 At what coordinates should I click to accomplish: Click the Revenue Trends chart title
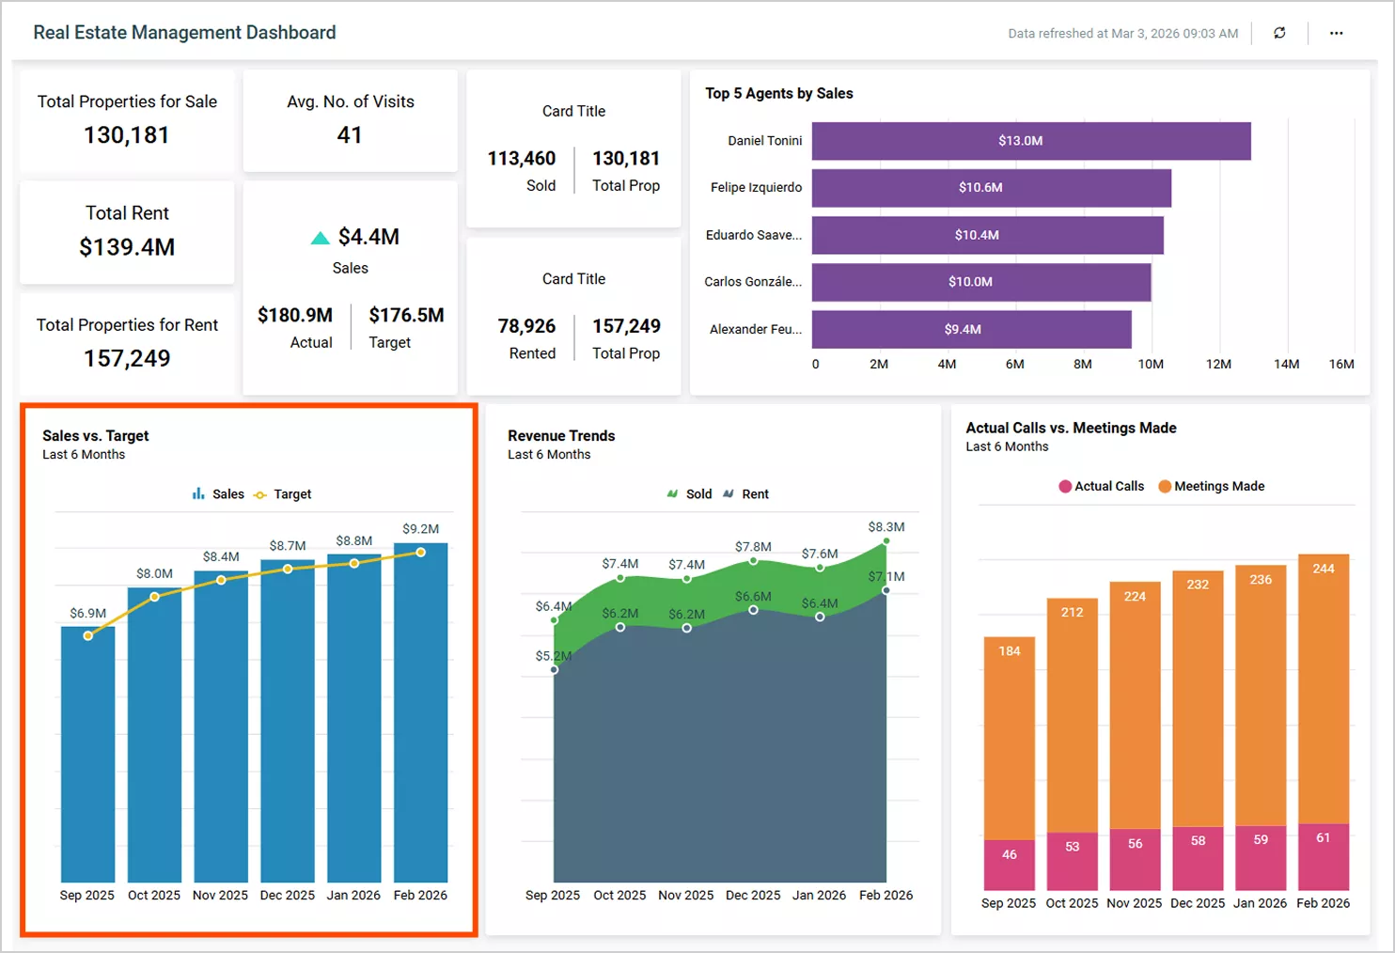coord(561,435)
